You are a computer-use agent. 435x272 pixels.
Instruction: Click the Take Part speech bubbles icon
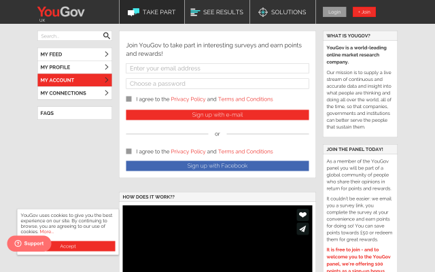tap(133, 12)
